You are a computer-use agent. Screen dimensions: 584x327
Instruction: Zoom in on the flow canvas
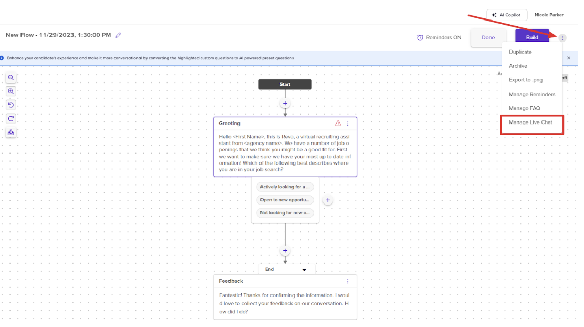(11, 91)
